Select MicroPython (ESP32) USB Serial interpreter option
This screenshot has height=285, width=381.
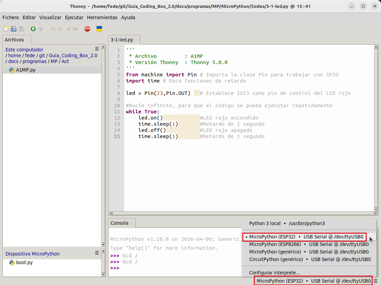point(306,237)
